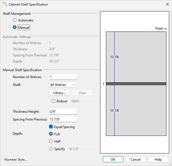The image size is (172, 166).
Task: Uncheck Equal Spacing
Action: tap(51, 127)
